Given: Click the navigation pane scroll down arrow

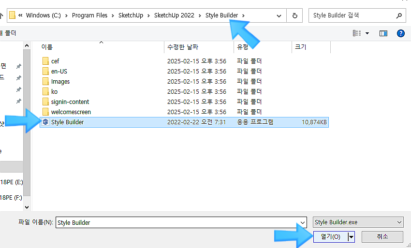Looking at the screenshot, I should pyautogui.click(x=27, y=207).
